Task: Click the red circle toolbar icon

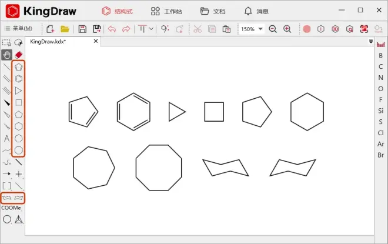Action: point(307,29)
